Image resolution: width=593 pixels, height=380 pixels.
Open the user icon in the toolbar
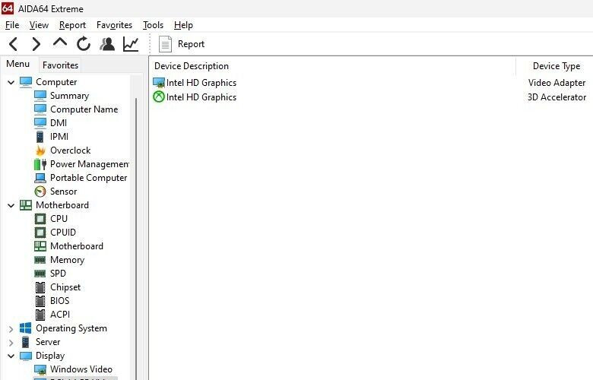pyautogui.click(x=107, y=44)
